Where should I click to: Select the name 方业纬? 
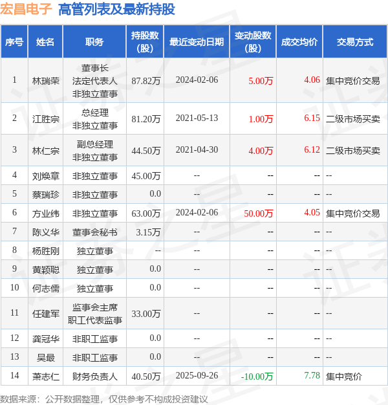(46, 213)
